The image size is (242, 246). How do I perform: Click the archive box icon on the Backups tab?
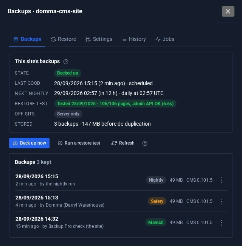pos(16,39)
